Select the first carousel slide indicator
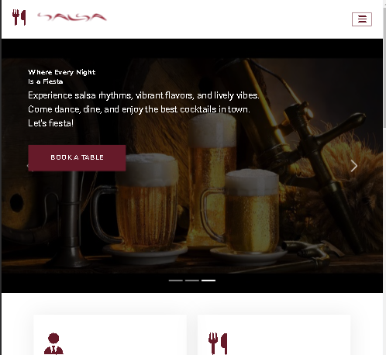 click(176, 281)
